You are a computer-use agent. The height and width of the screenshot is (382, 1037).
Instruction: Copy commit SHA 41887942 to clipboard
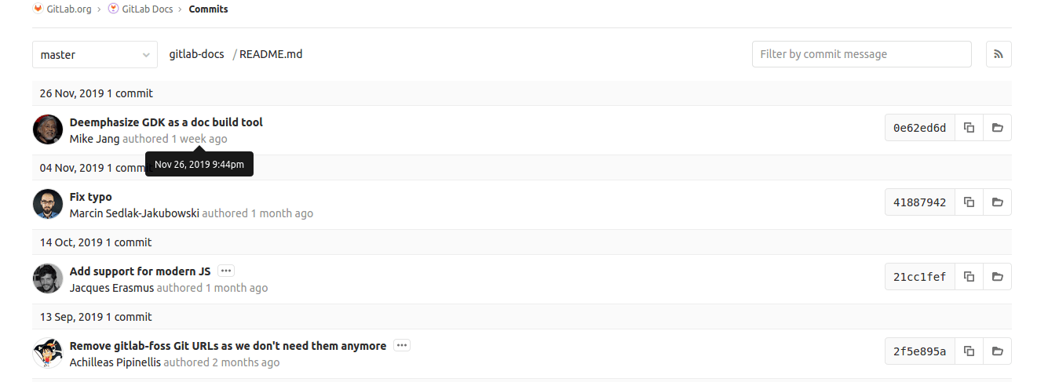pyautogui.click(x=969, y=202)
